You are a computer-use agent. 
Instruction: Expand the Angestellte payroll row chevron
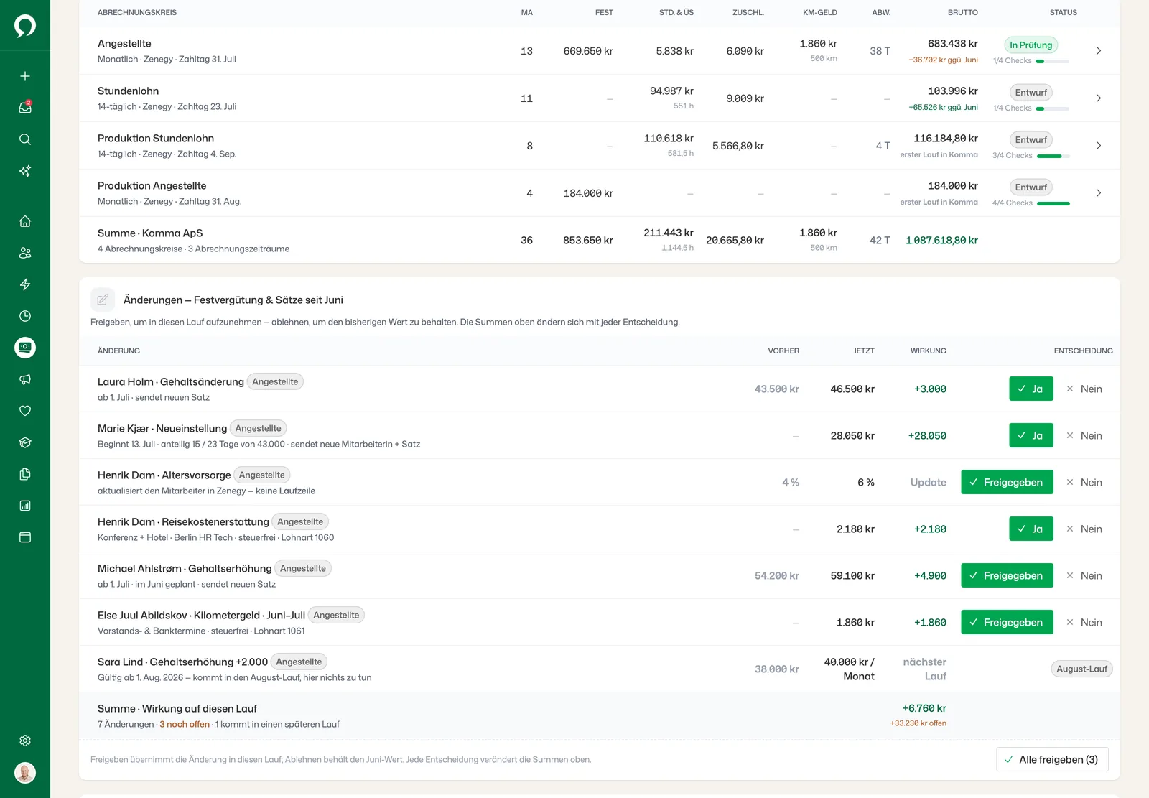pos(1098,51)
